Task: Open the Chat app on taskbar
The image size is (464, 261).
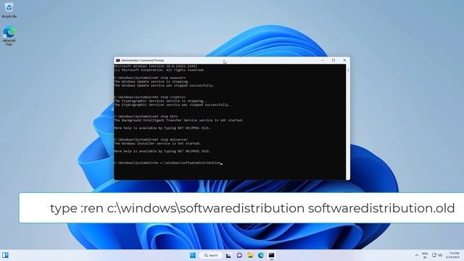Action: (239, 255)
